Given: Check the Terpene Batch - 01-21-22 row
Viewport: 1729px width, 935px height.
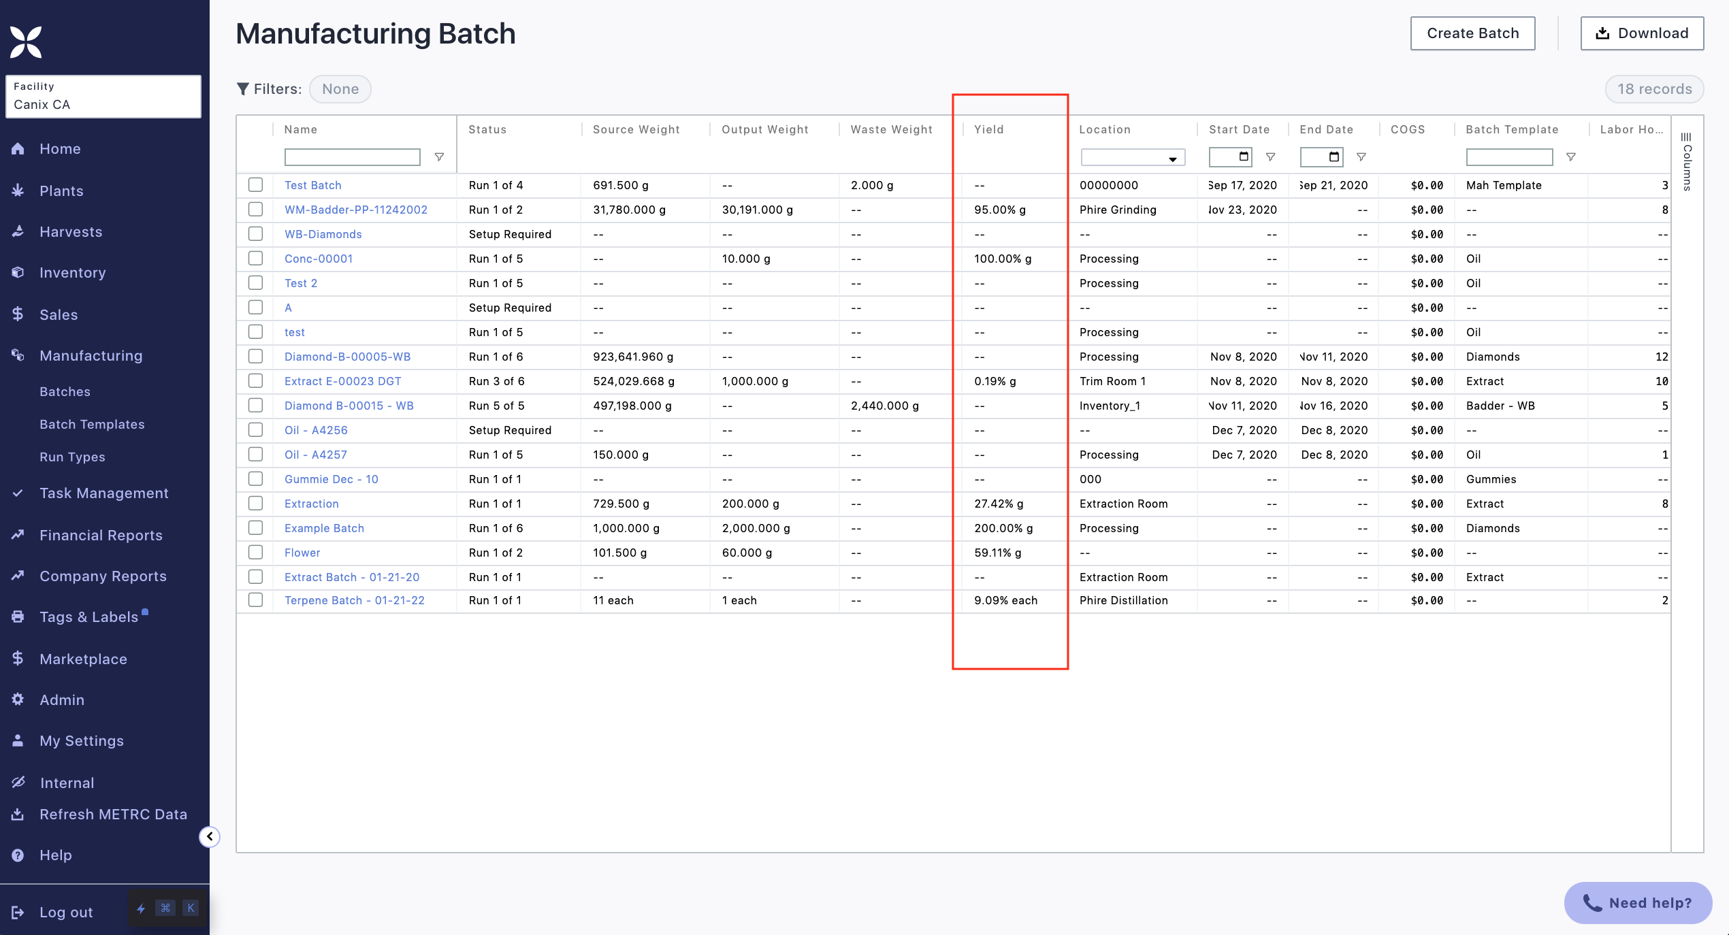Looking at the screenshot, I should [255, 600].
